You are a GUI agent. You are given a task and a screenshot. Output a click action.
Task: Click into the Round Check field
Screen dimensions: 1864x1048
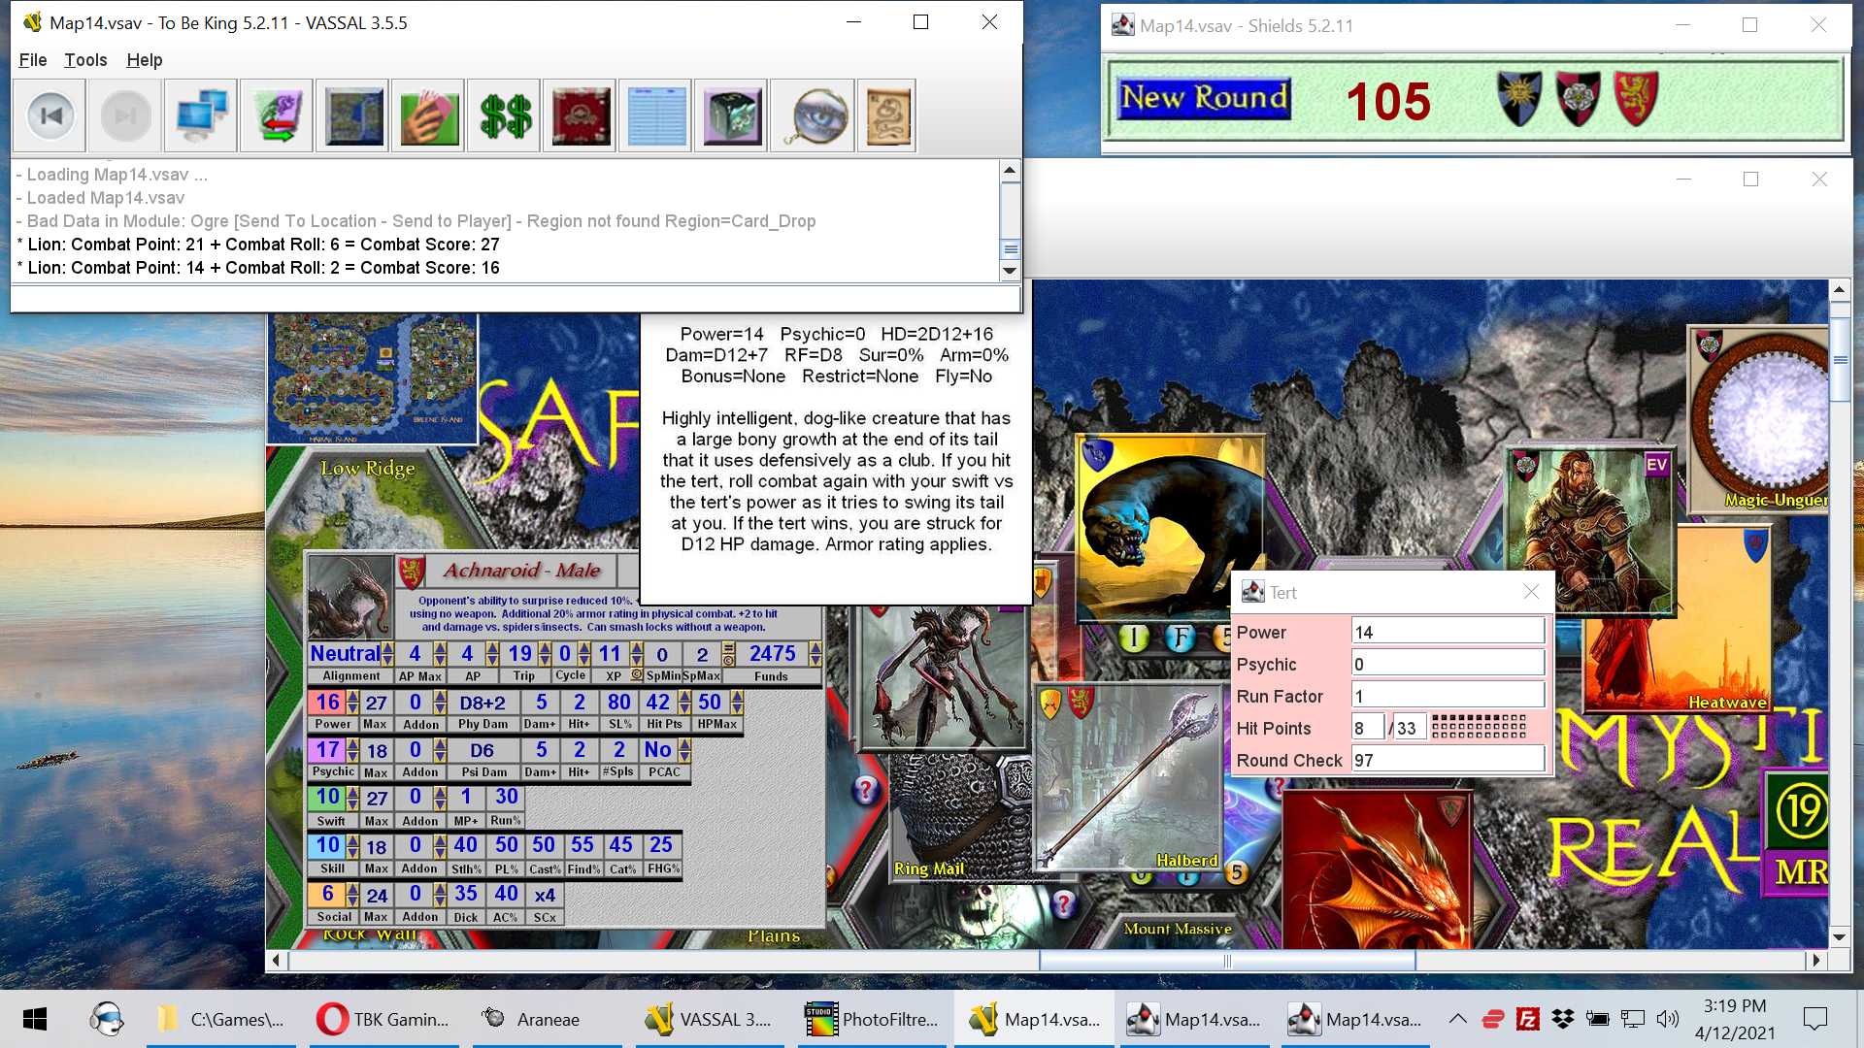1448,760
